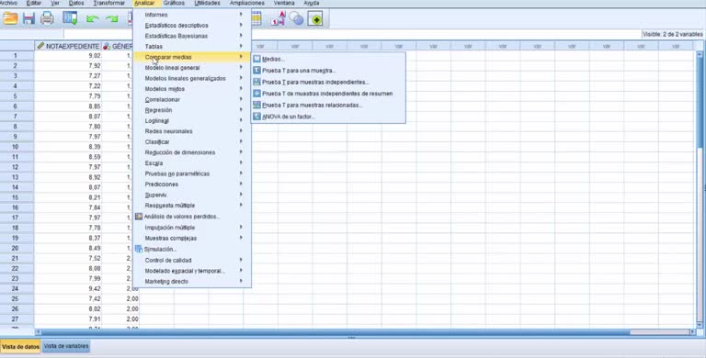Undo last action green arrow
The height and width of the screenshot is (358, 706).
[x=93, y=19]
